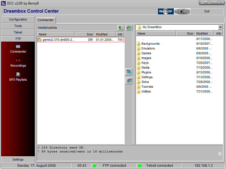226x169 pixels.
Task: Open the Emulators folder icon
Action: point(139,48)
